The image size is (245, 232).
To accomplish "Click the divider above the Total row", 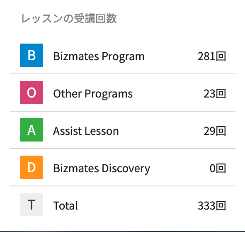I will (123, 186).
